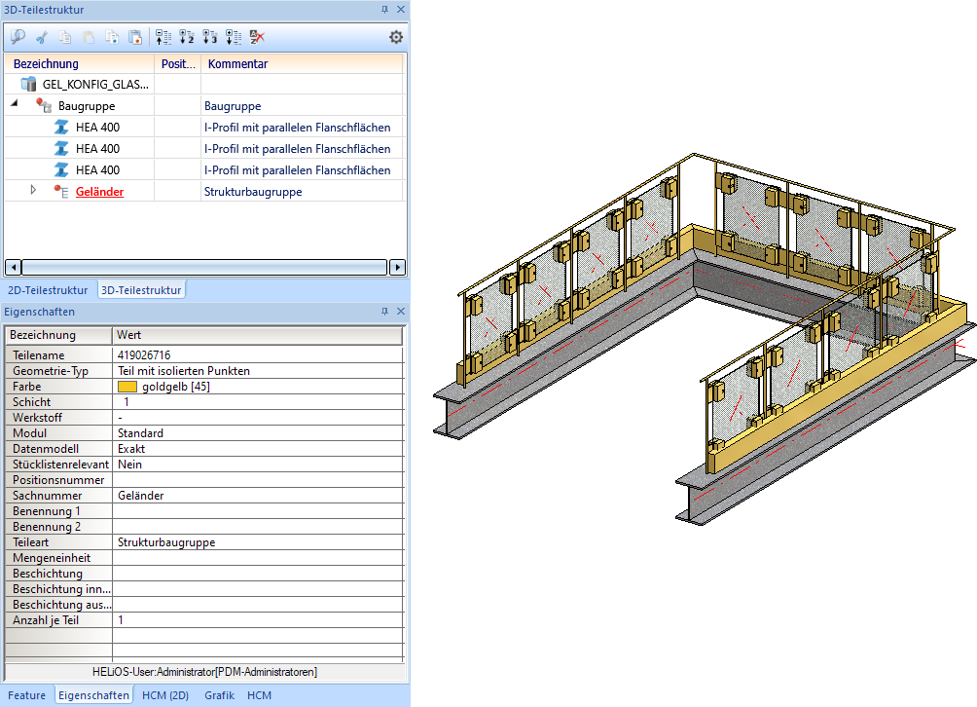Collapse the Baugruppe tree node

(15, 105)
